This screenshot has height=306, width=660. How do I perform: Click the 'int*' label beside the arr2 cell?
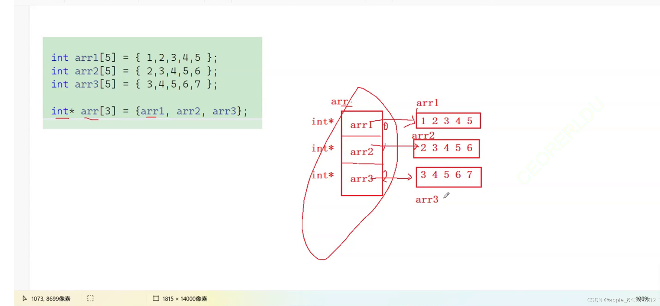pos(323,148)
